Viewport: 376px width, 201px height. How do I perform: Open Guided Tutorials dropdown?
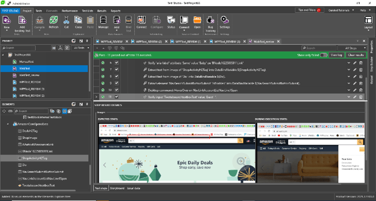341,10
